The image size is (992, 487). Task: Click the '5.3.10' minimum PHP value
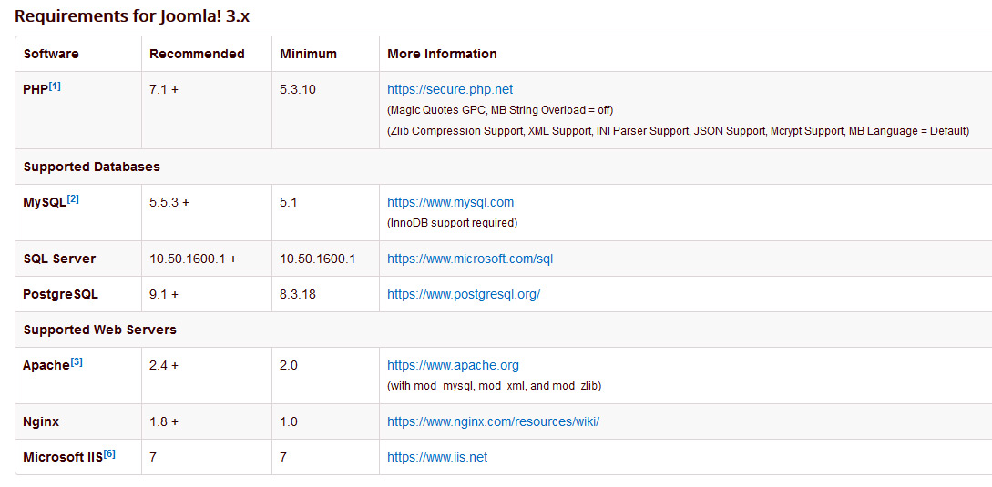[x=297, y=90]
